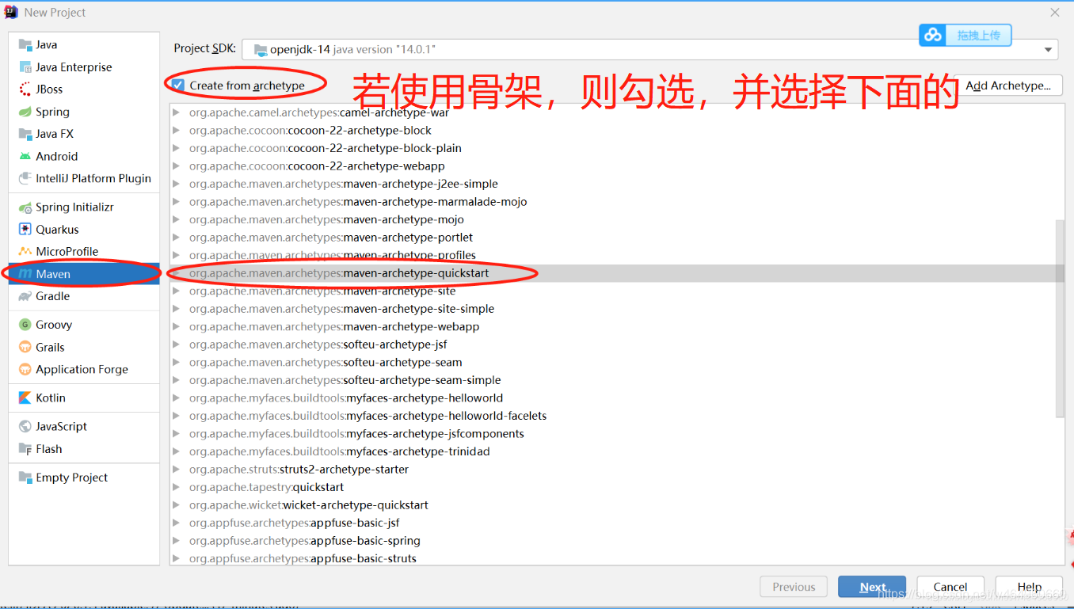The height and width of the screenshot is (609, 1074).
Task: Select the Gradle elephant icon
Action: (25, 296)
